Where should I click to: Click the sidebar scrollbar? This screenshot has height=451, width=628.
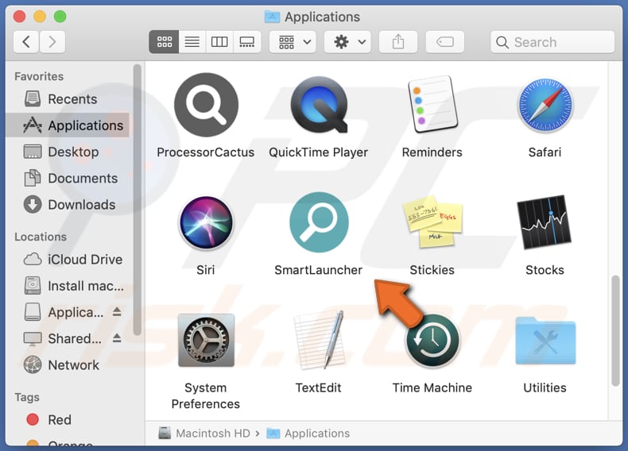(138, 199)
